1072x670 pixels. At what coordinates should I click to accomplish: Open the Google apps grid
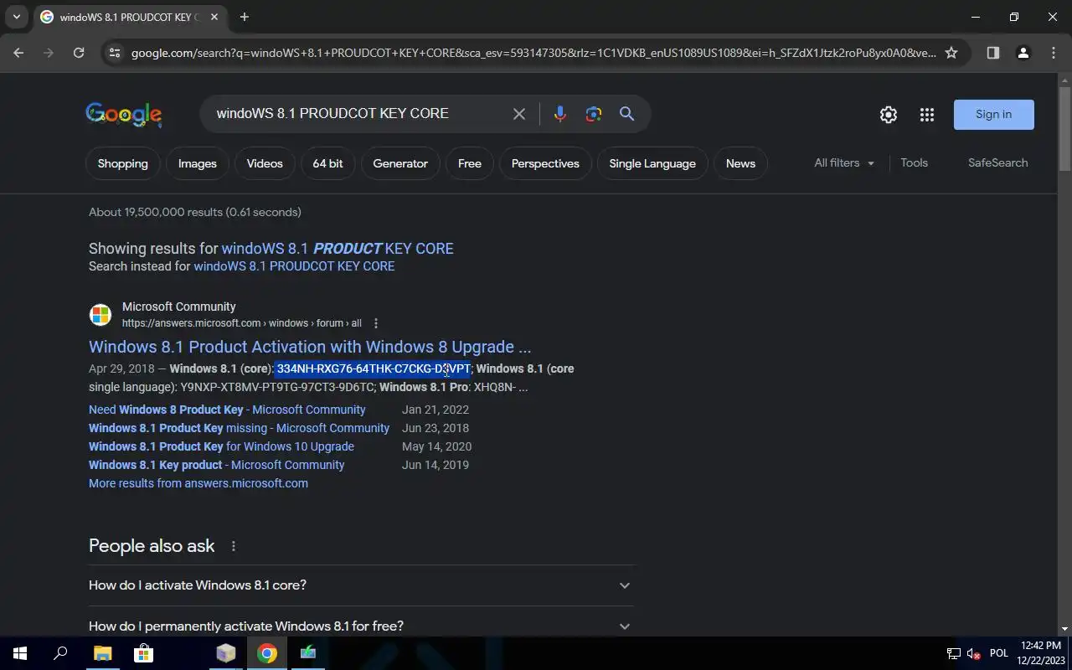(927, 115)
